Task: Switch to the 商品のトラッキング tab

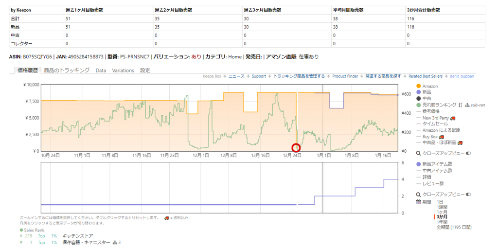Action: [x=67, y=71]
